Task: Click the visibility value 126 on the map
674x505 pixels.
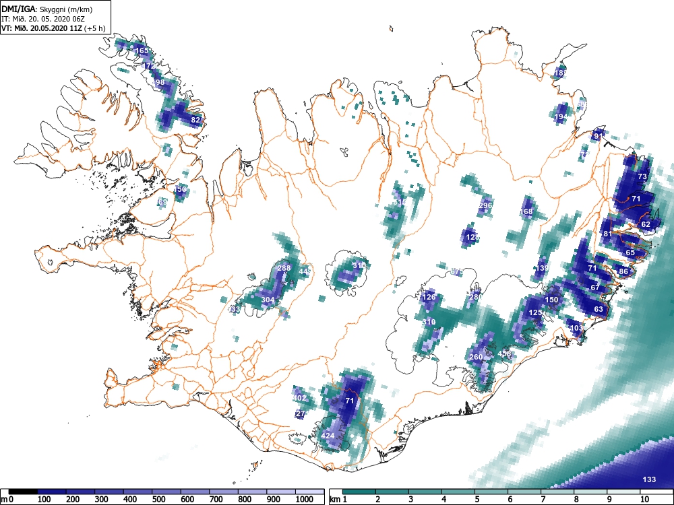Action: tap(429, 297)
